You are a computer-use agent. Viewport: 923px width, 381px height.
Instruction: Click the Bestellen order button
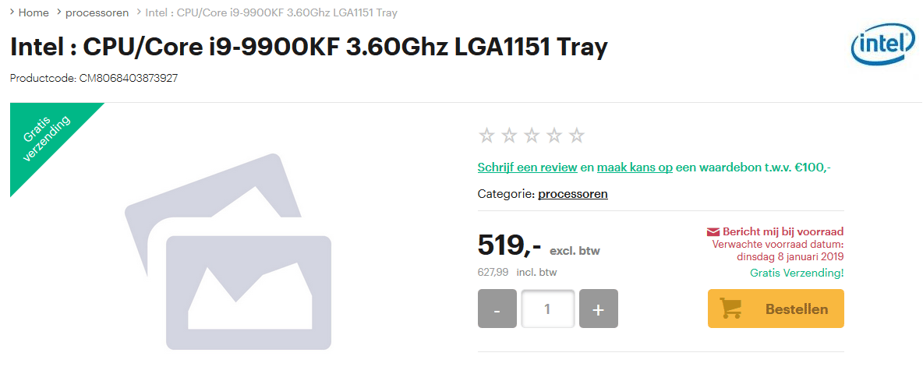[776, 309]
